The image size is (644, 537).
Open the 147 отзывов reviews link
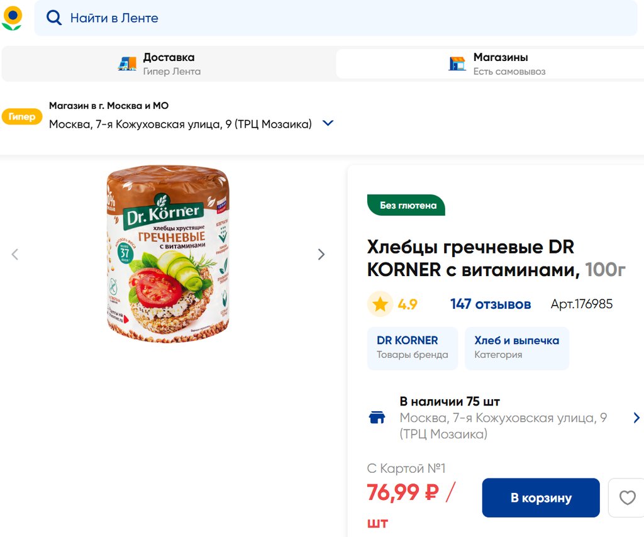tap(491, 304)
